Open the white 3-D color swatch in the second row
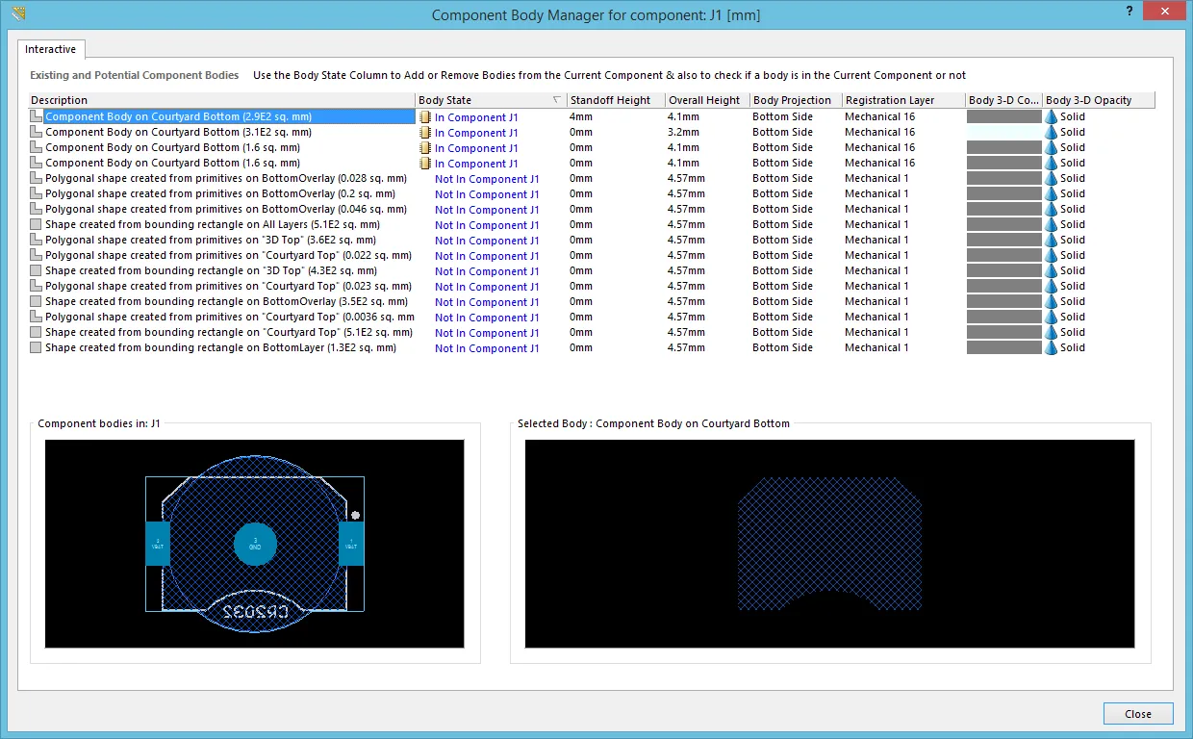Screen dimensions: 1193x739 pyautogui.click(x=1003, y=132)
